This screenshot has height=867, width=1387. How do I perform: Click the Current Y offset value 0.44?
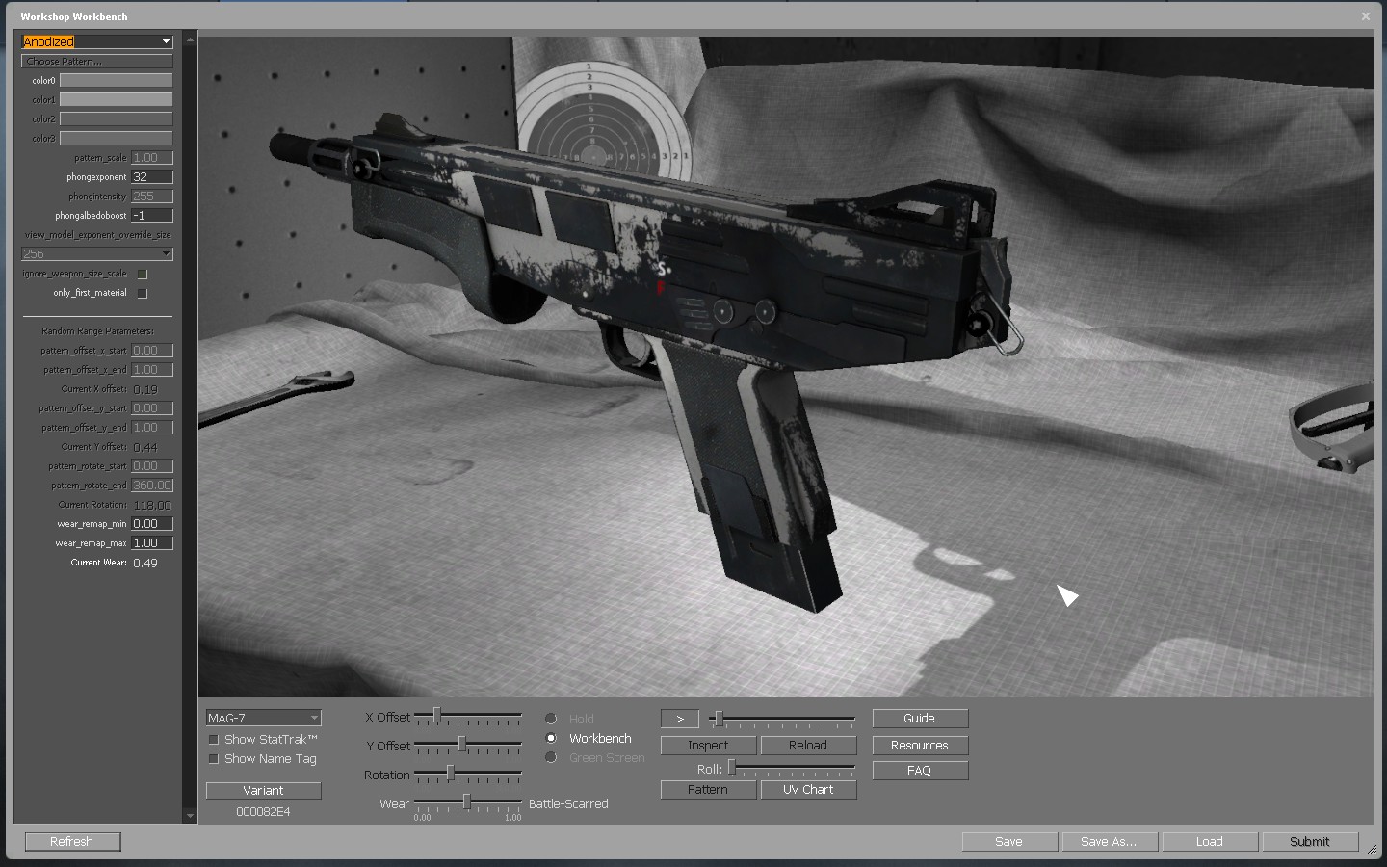tap(145, 447)
